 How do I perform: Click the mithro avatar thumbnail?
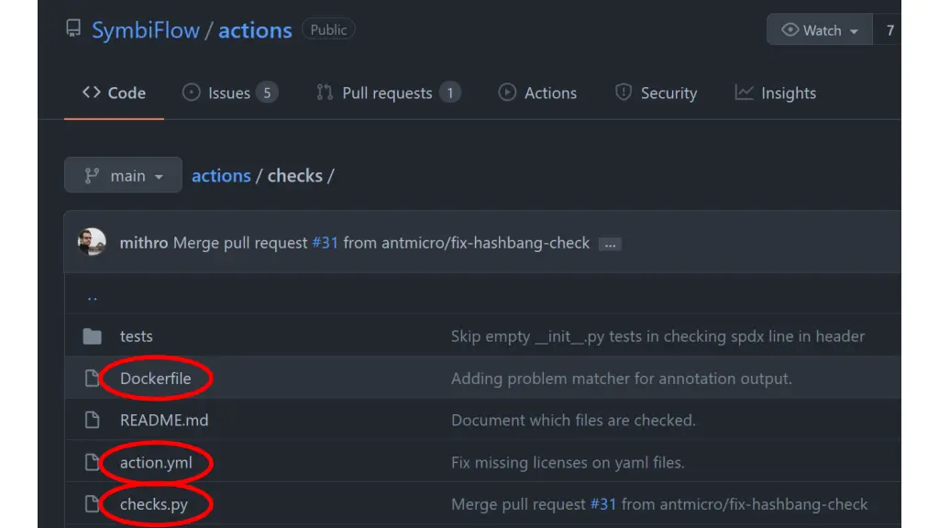click(x=92, y=242)
